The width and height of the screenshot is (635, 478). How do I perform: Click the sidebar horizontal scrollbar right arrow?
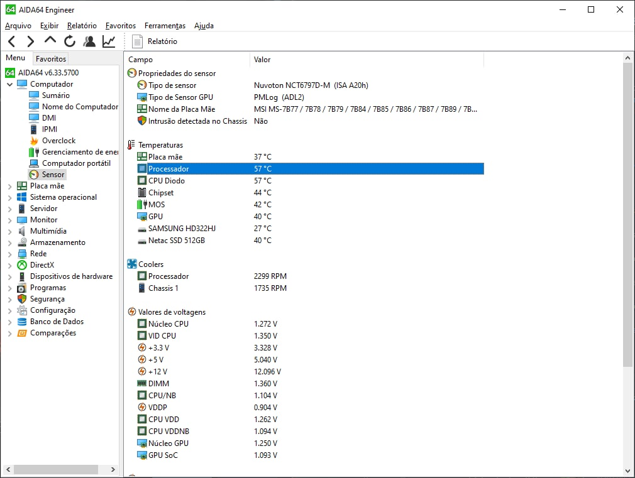pyautogui.click(x=113, y=469)
